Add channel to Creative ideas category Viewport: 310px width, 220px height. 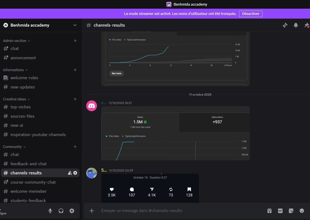click(x=75, y=99)
